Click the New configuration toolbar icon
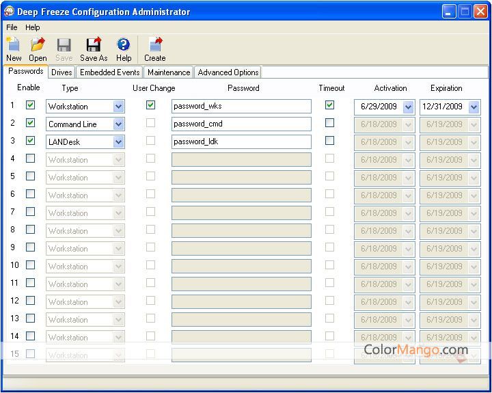Screen dimensions: 492x393 pos(14,46)
